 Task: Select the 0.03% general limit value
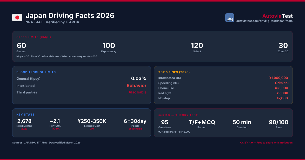pyautogui.click(x=139, y=78)
